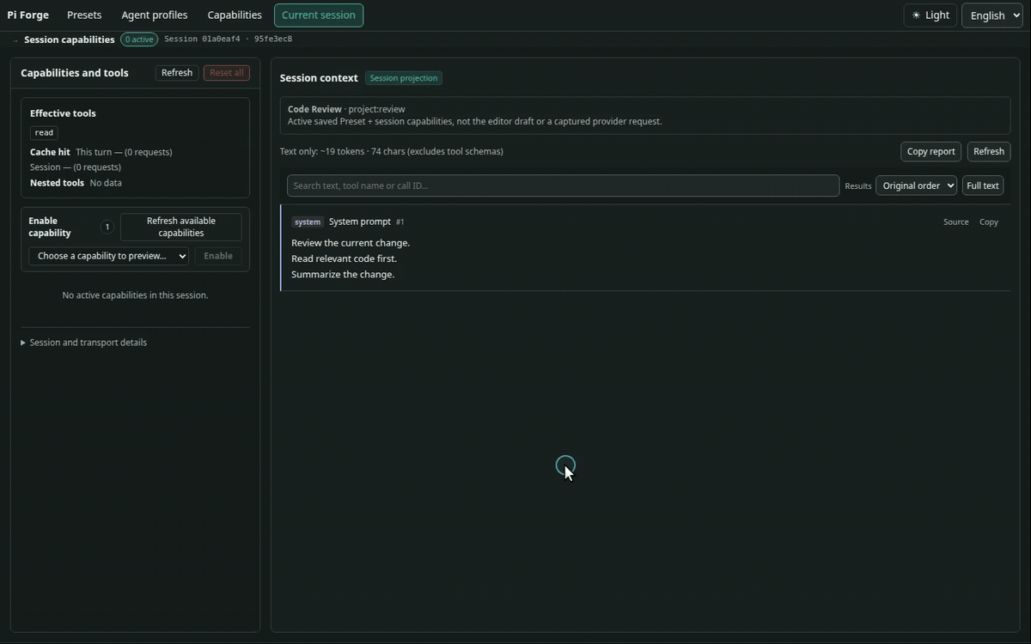Click the system role tag

[308, 222]
